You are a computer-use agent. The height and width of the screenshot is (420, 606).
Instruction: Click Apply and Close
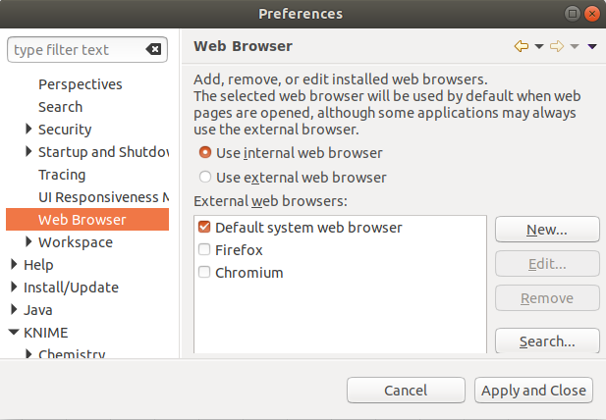[533, 391]
